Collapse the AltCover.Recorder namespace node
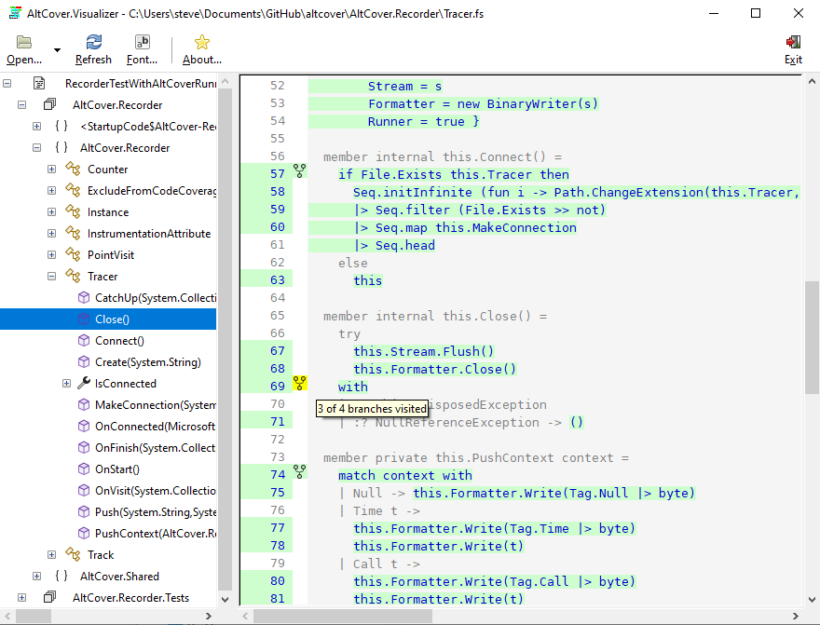Viewport: 820px width, 625px height. [x=36, y=147]
